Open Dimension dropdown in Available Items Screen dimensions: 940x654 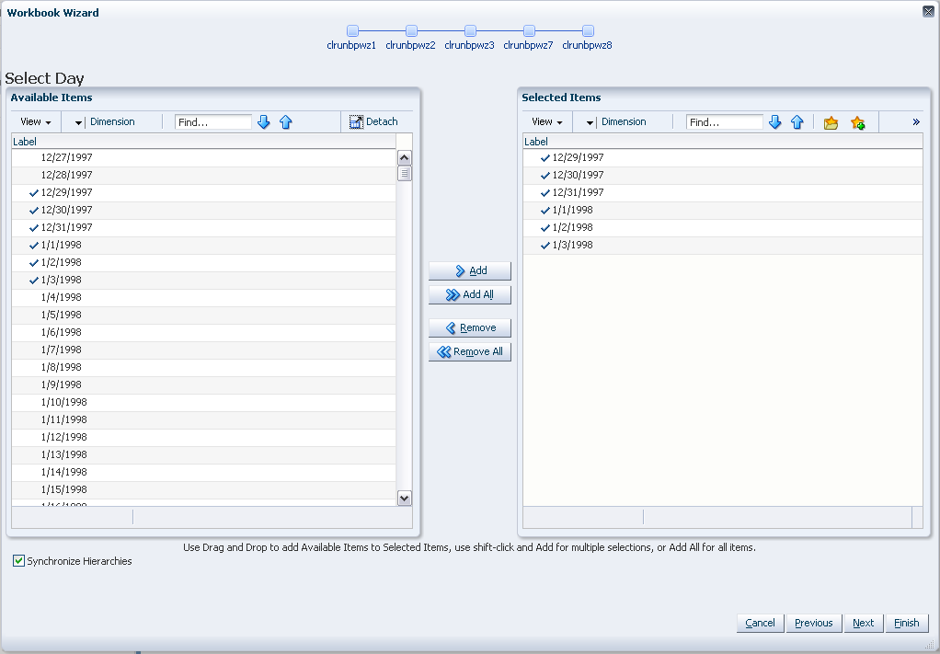pyautogui.click(x=78, y=122)
